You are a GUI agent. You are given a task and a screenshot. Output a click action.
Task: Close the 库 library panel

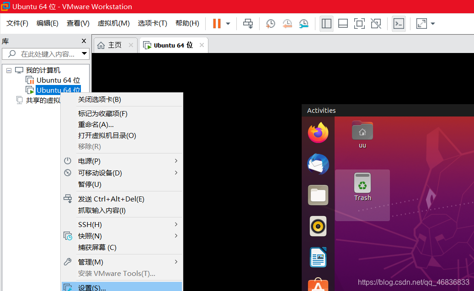tap(84, 41)
